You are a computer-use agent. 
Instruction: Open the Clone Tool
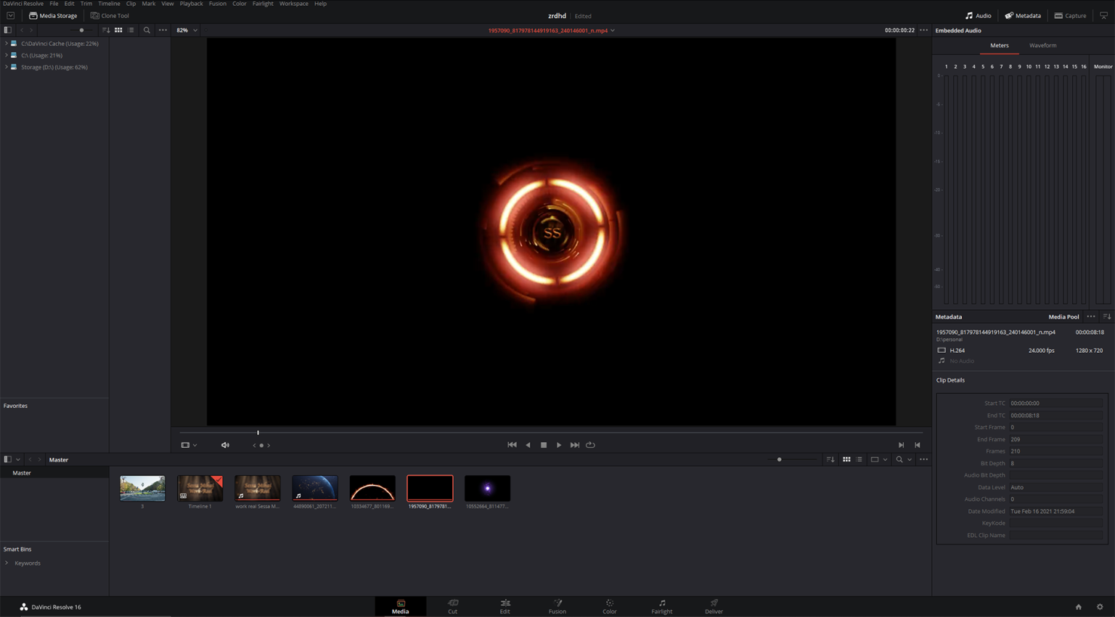(110, 15)
